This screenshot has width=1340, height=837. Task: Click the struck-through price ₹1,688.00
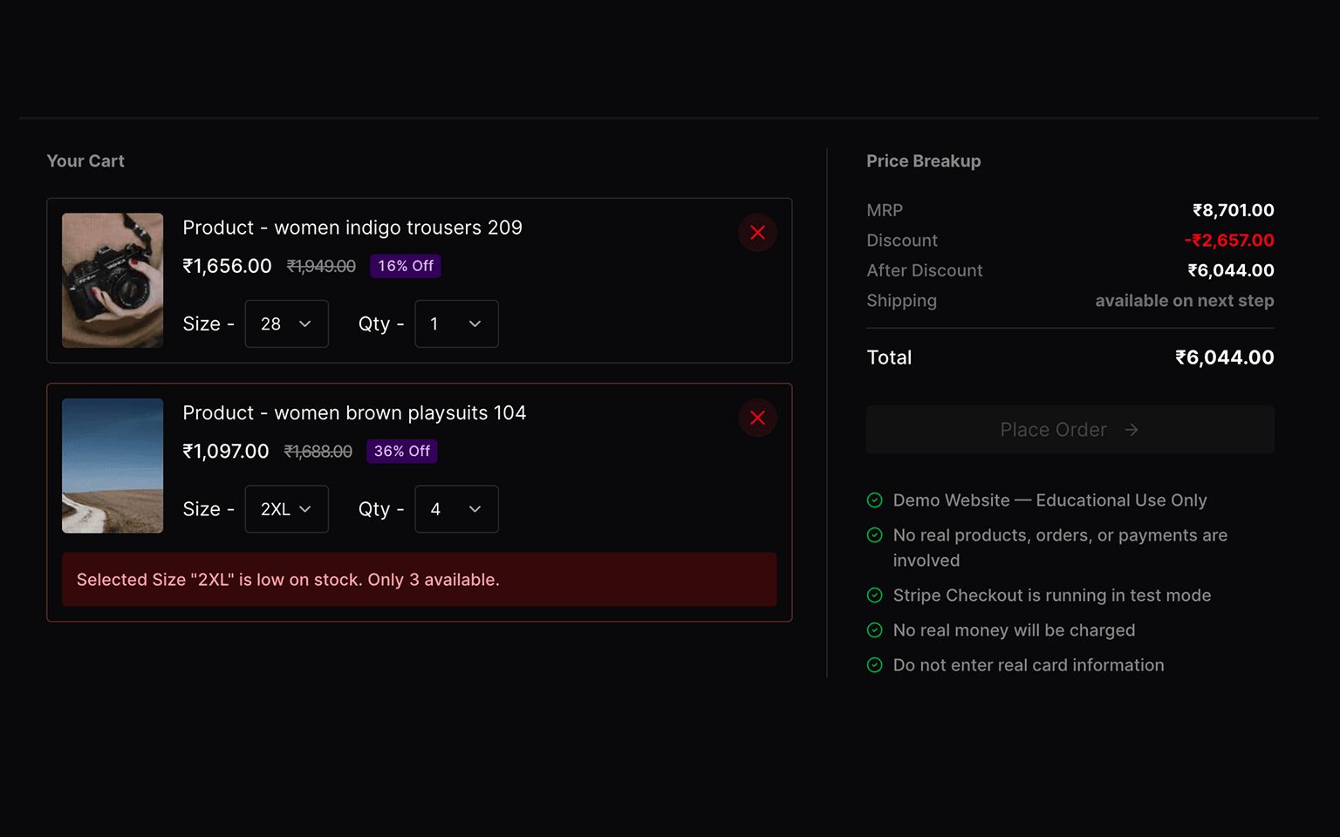pos(318,452)
